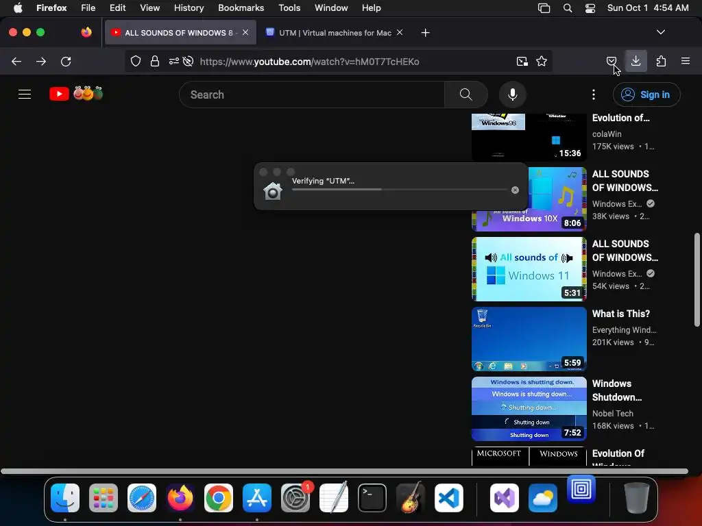Click the Verifying UTM progress bar
This screenshot has height=526, width=702.
point(400,190)
